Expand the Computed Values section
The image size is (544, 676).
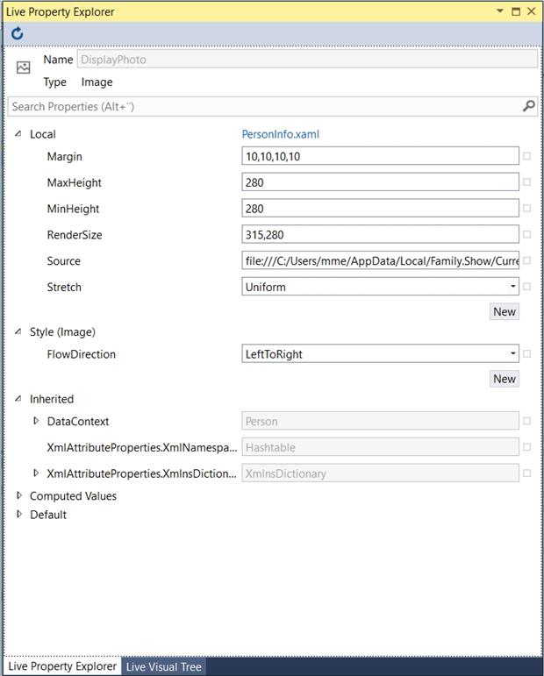point(19,495)
